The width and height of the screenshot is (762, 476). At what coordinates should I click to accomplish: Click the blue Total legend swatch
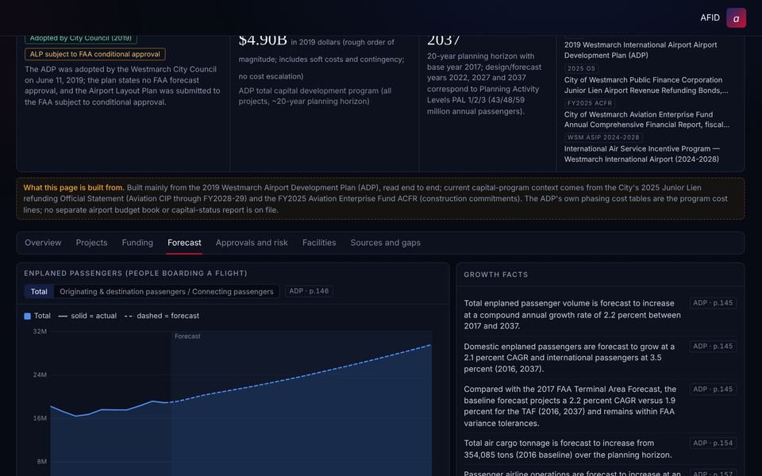pyautogui.click(x=27, y=317)
